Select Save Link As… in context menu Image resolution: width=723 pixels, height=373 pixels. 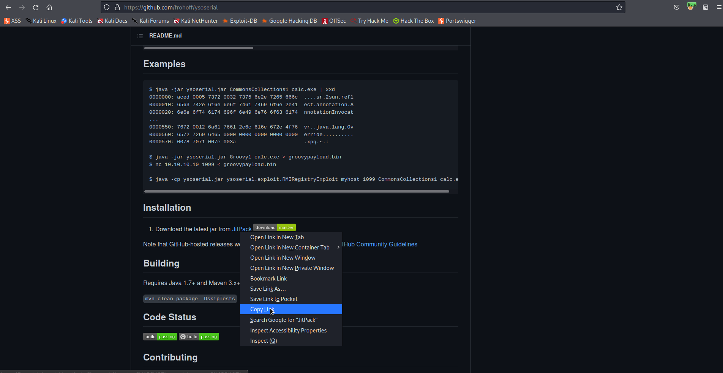click(291, 289)
